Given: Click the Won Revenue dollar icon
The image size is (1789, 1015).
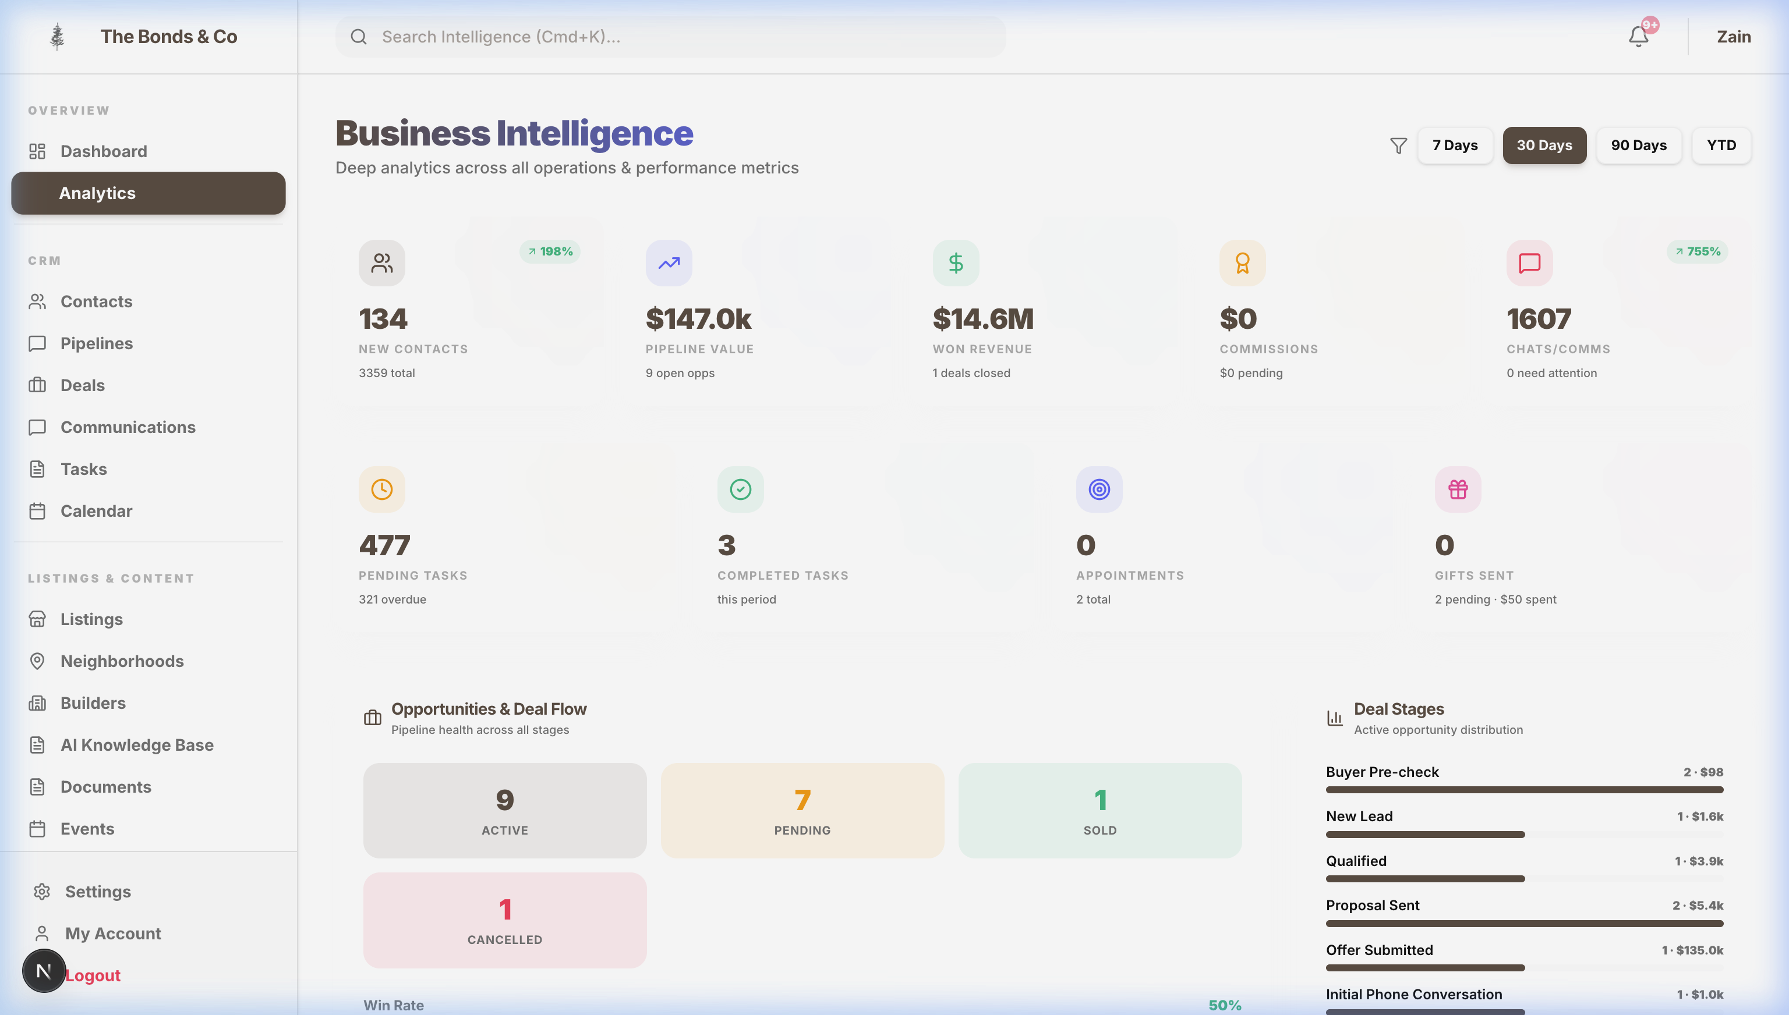Looking at the screenshot, I should click(x=956, y=263).
